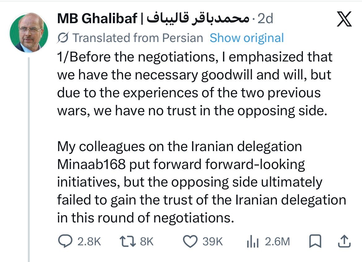Click the 2d post timestamp

(265, 19)
